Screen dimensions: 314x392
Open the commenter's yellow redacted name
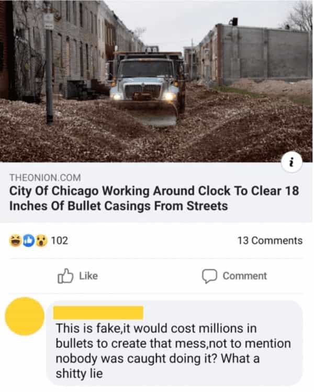98,313
